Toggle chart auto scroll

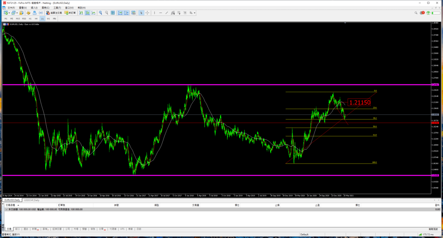120,13
